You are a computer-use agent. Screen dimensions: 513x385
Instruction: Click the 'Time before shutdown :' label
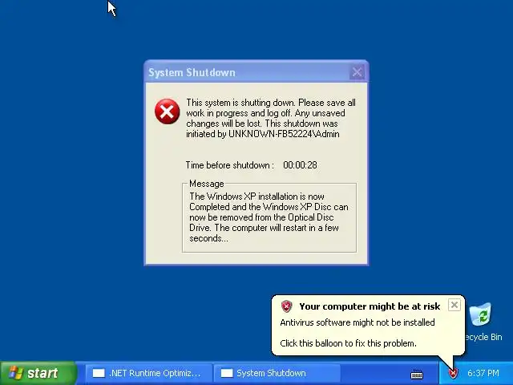(230, 165)
